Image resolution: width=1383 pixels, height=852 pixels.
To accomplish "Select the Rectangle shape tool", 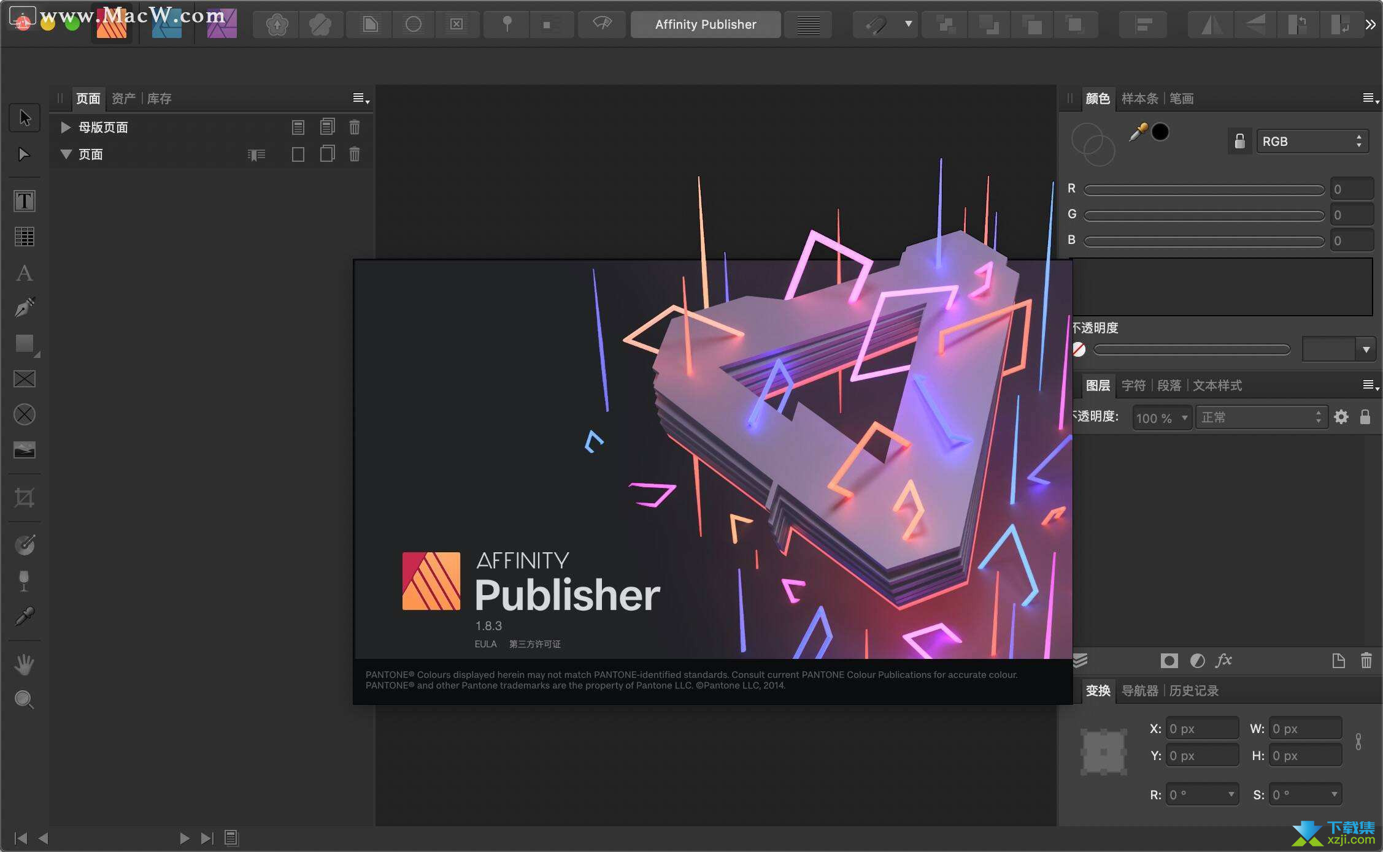I will (x=25, y=343).
